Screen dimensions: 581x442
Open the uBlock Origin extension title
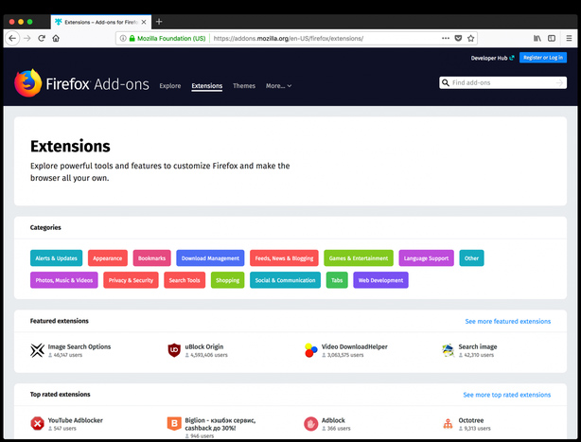tap(204, 346)
